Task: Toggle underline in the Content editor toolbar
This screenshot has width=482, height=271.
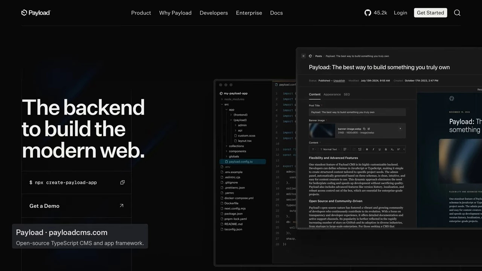Action: point(380,149)
